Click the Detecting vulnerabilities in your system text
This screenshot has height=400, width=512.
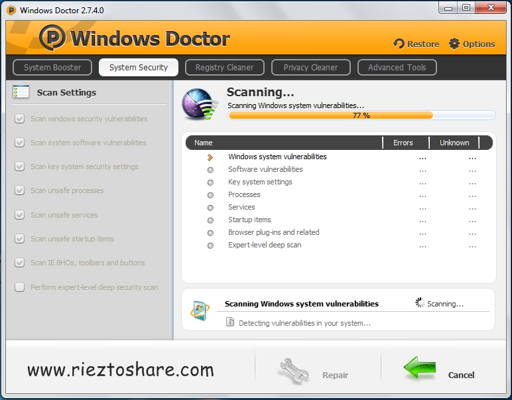point(304,323)
